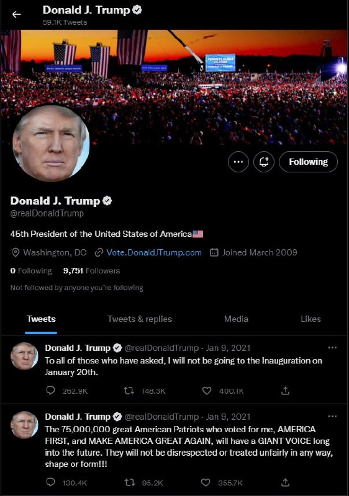Open the large profile picture
Viewport: 349px width, 496px height.
51,143
